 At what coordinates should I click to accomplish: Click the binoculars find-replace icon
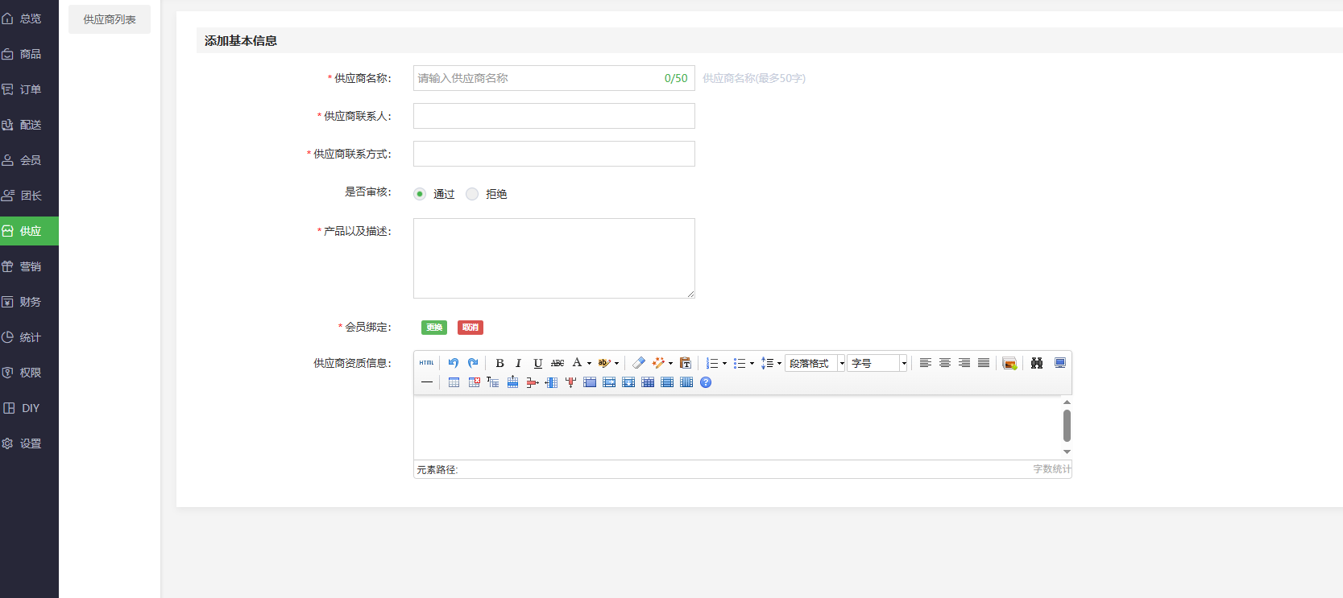tap(1037, 363)
